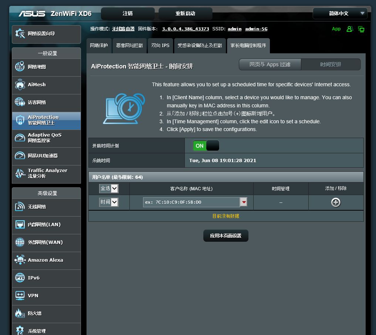Open the 时间 type dropdown
Image resolution: width=376 pixels, height=335 pixels.
click(x=109, y=202)
